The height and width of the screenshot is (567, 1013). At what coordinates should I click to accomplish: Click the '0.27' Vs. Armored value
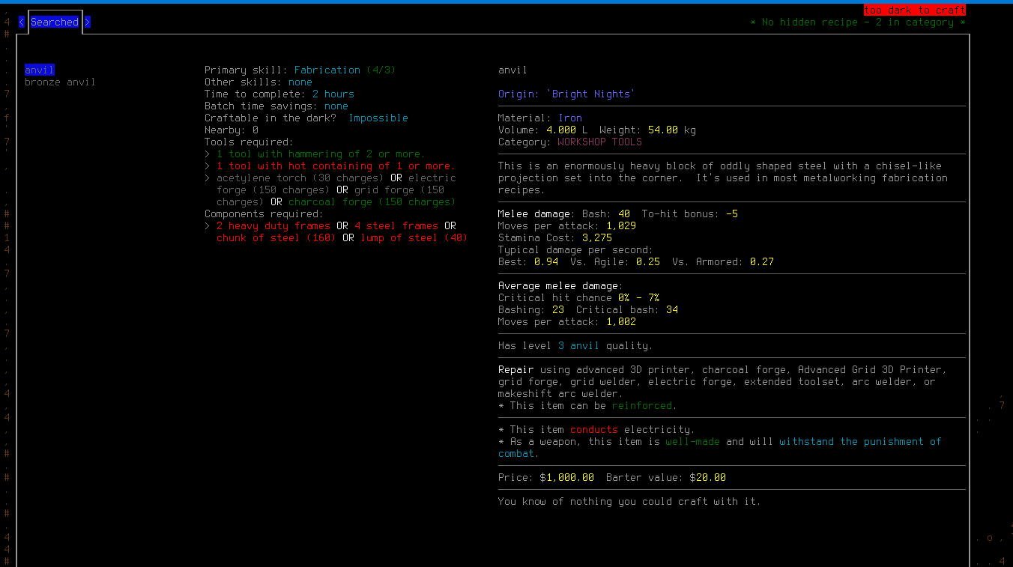tap(762, 262)
